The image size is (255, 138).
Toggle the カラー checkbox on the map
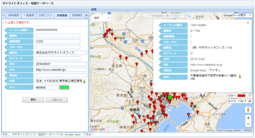click(x=250, y=95)
